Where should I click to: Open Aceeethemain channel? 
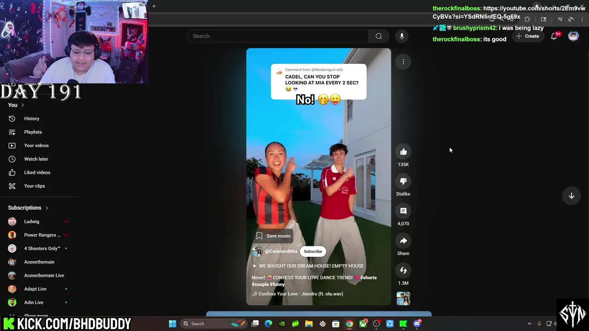click(39, 262)
